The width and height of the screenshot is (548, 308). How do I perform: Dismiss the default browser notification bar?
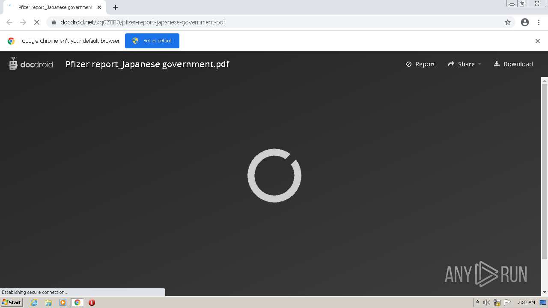tap(538, 41)
